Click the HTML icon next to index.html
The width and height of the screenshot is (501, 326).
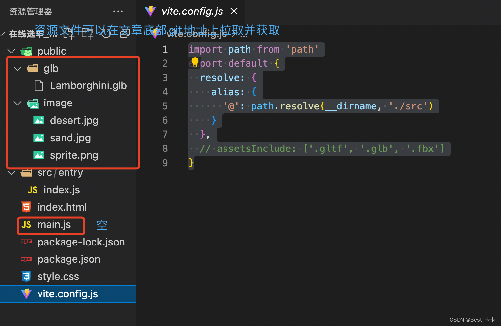tap(26, 207)
